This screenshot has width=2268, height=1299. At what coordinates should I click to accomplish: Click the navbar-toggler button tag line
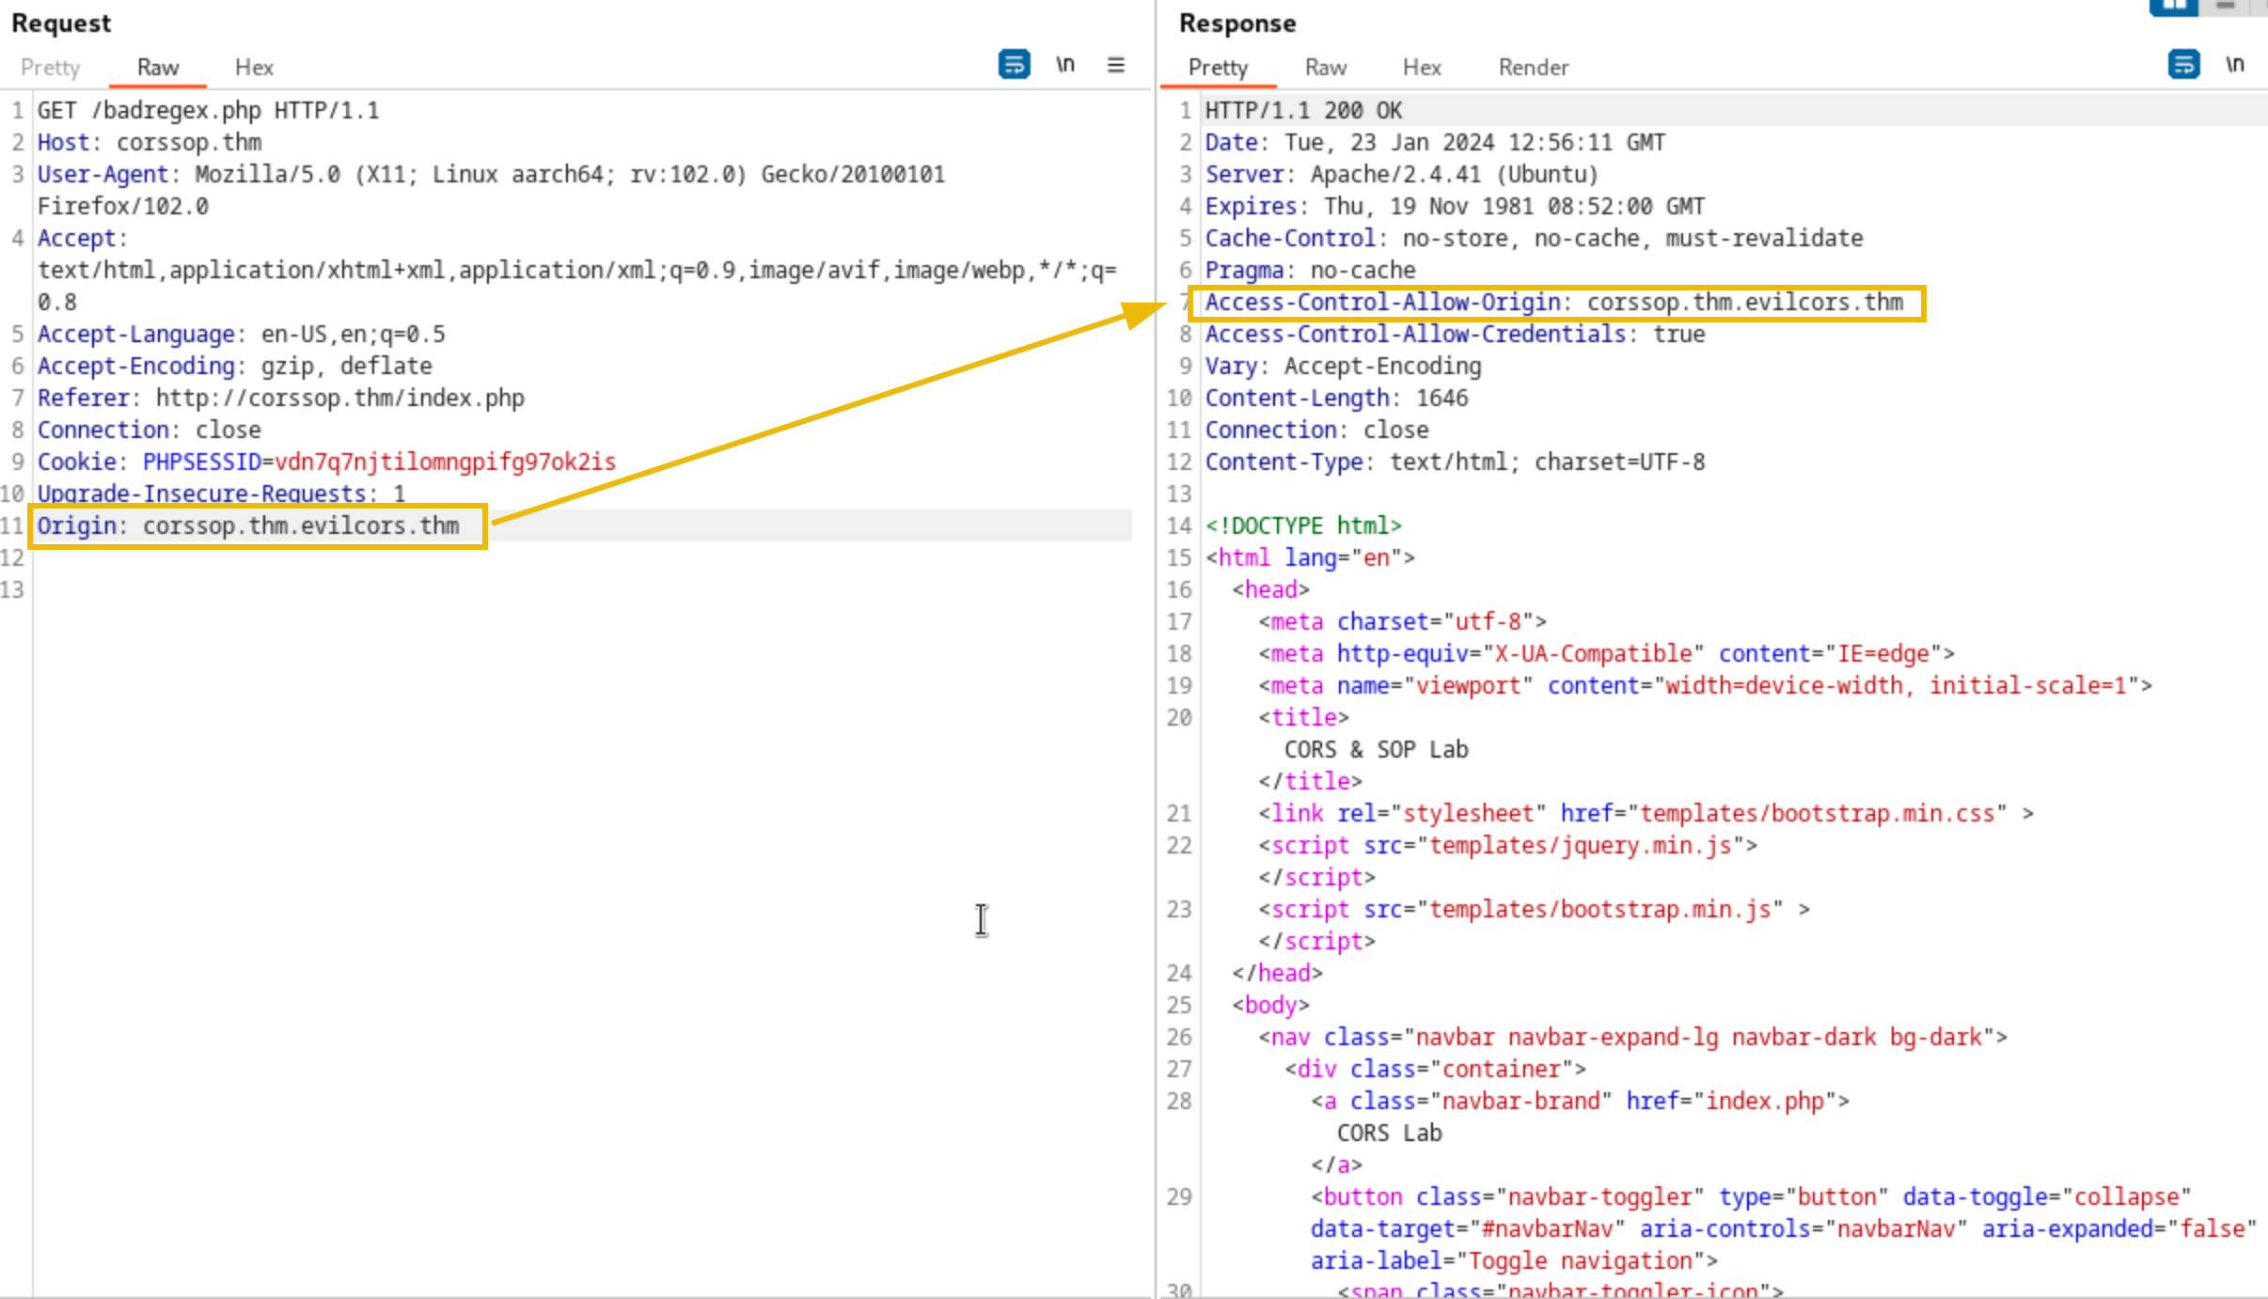pyautogui.click(x=1752, y=1197)
